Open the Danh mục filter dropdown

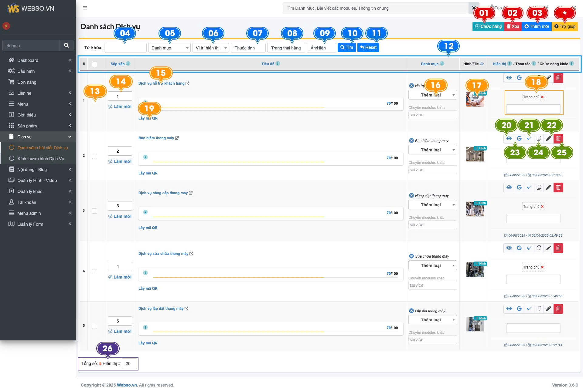pos(169,48)
